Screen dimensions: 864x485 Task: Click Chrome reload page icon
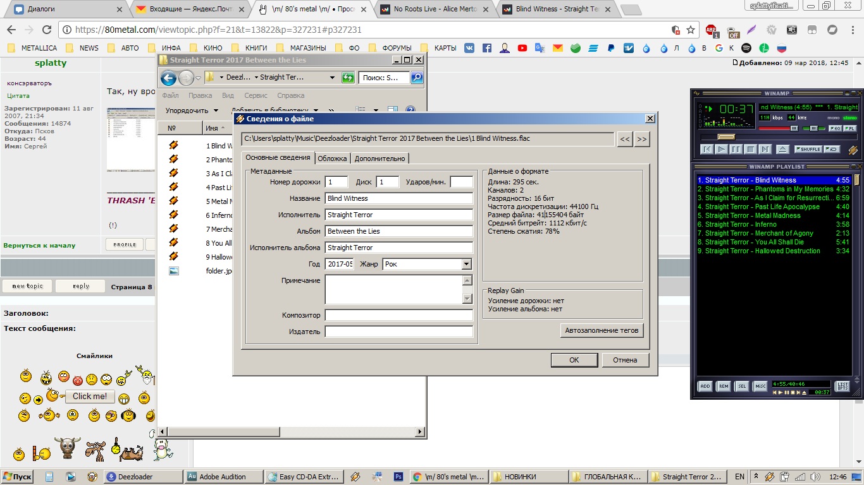[x=47, y=30]
